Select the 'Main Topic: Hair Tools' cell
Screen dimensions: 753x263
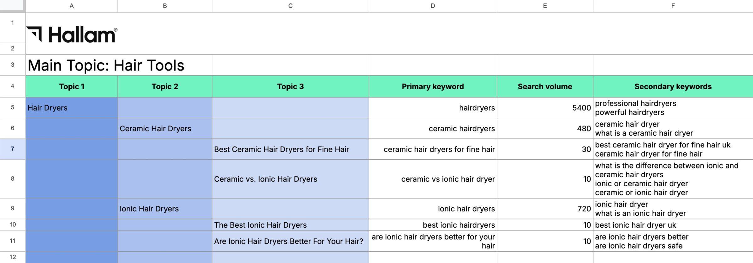tap(119, 65)
